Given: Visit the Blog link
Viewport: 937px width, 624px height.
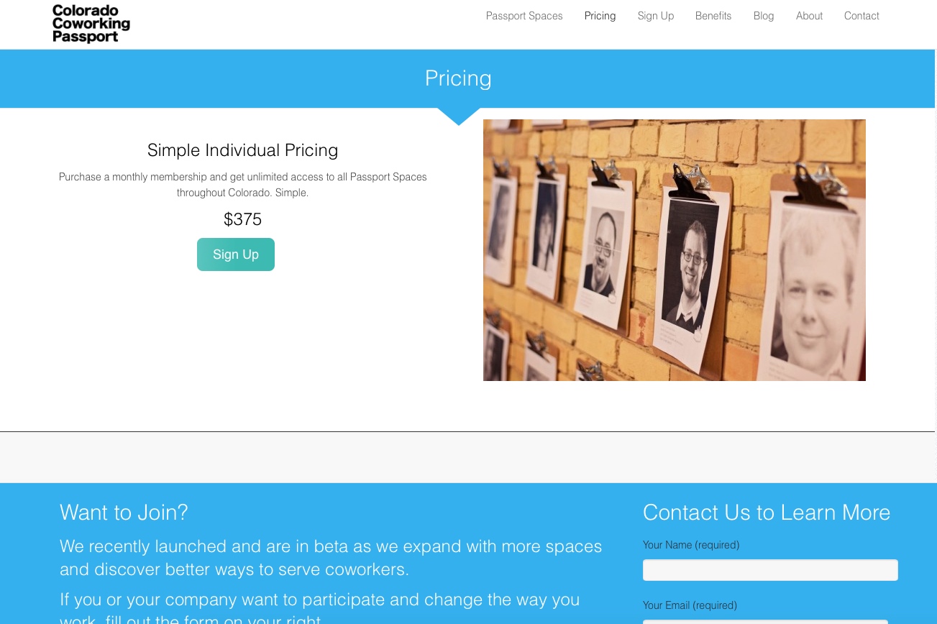Looking at the screenshot, I should pyautogui.click(x=764, y=16).
